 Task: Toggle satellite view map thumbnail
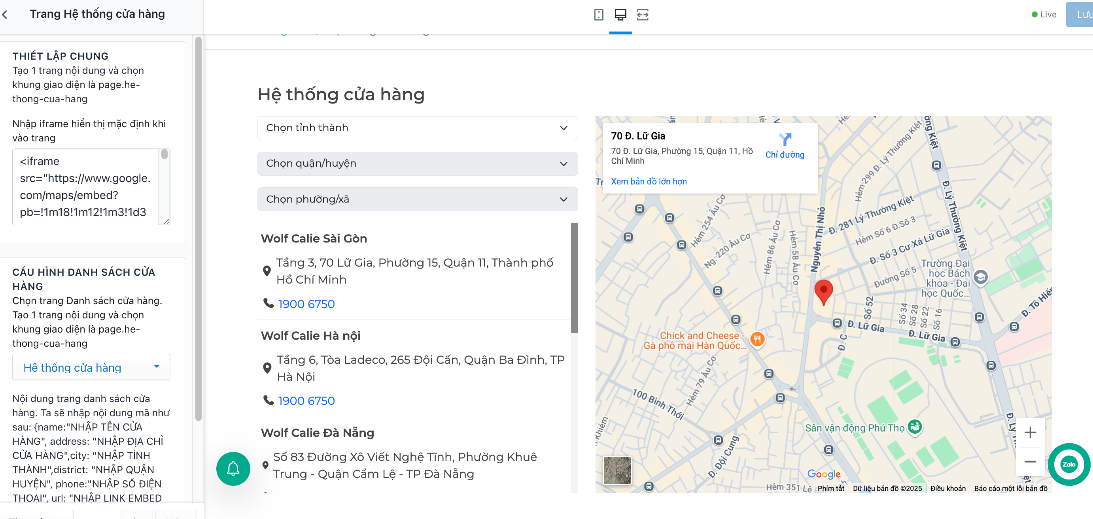pyautogui.click(x=617, y=470)
